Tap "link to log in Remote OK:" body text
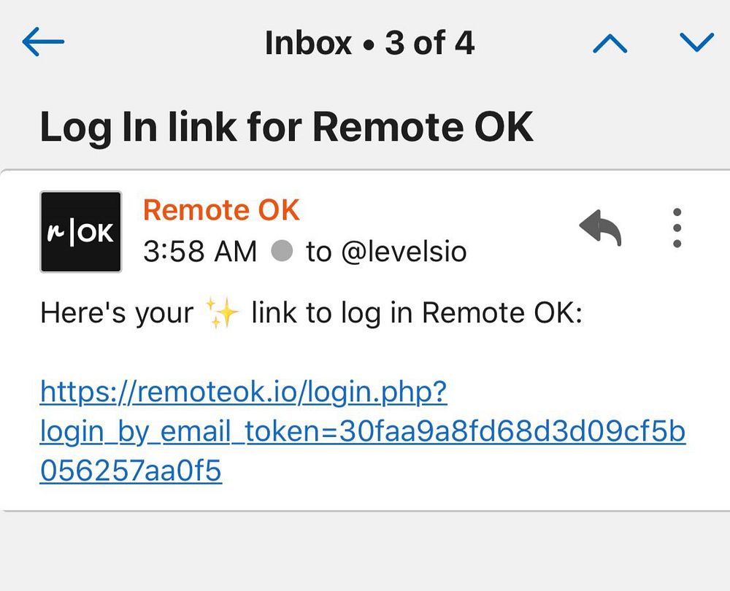The image size is (730, 591). pos(417,312)
